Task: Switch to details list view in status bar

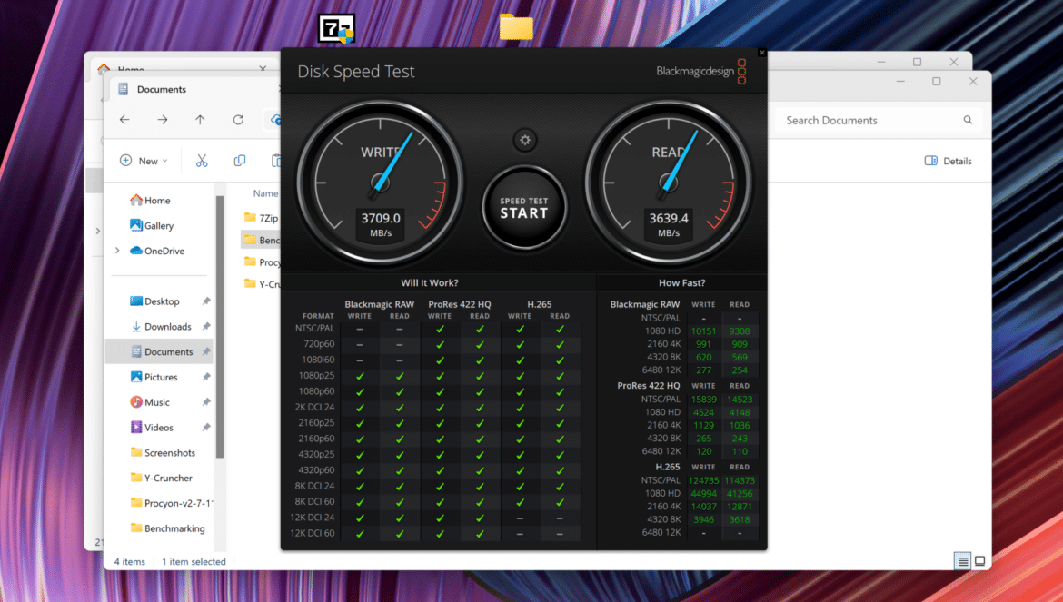Action: [x=963, y=561]
